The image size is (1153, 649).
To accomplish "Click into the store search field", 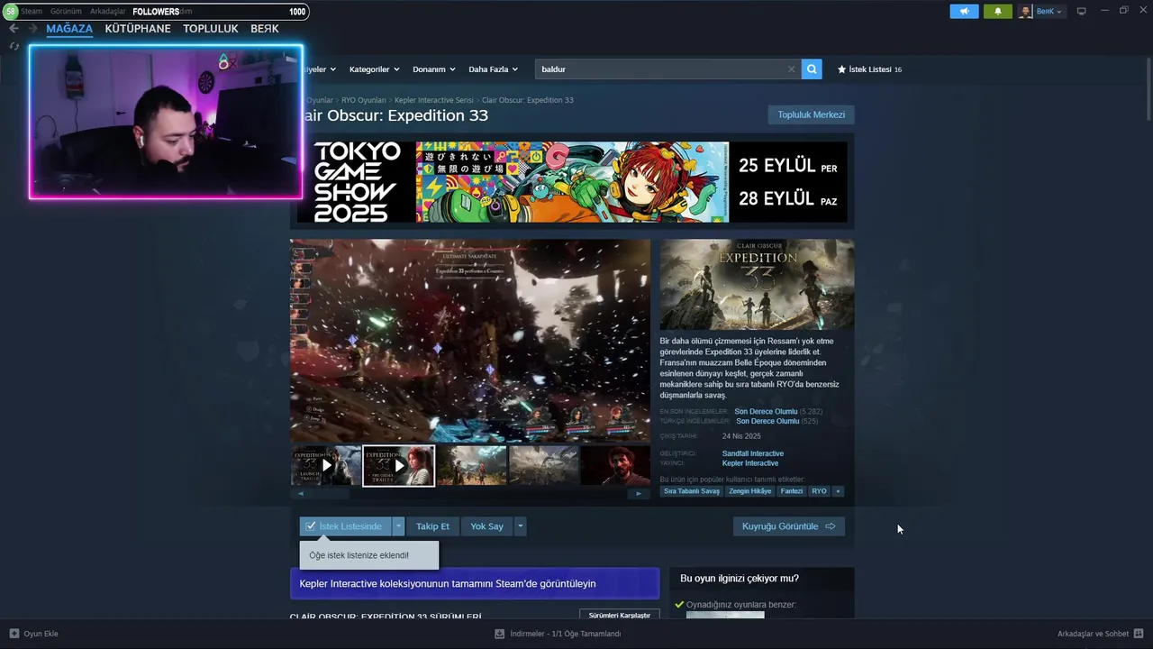I will 662,69.
